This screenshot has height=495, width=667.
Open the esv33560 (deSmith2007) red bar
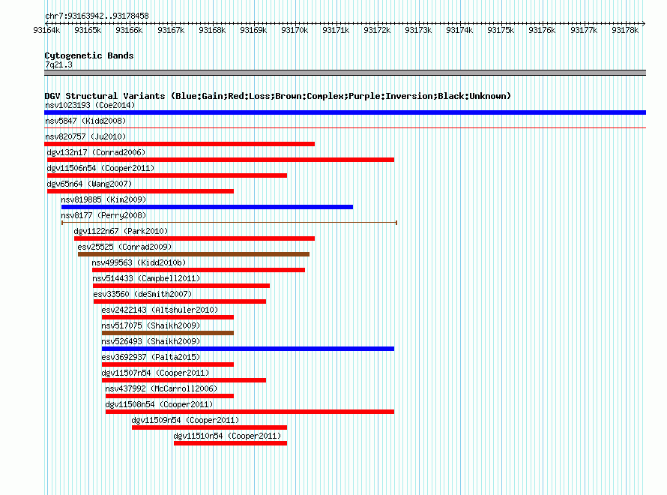pyautogui.click(x=180, y=301)
